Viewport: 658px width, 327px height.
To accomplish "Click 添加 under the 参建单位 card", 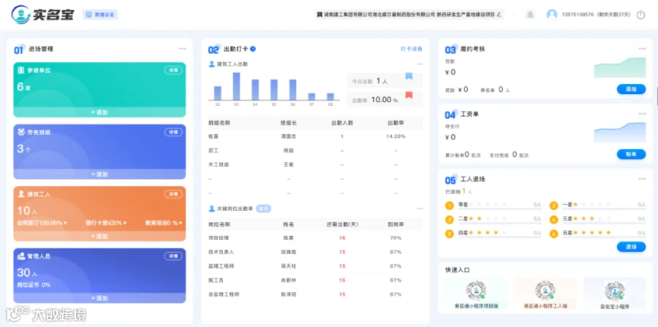I will (99, 112).
